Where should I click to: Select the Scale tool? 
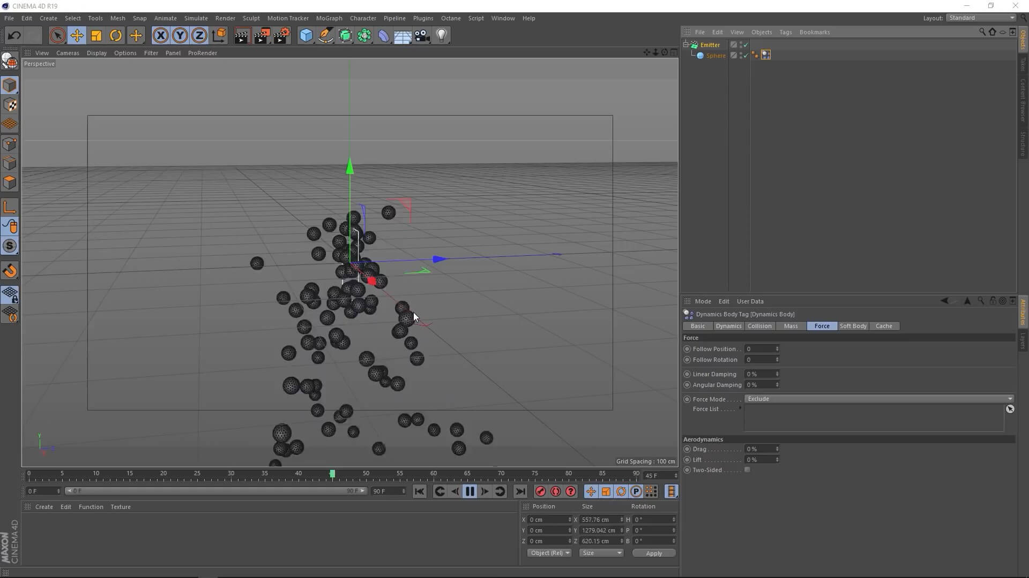point(96,36)
